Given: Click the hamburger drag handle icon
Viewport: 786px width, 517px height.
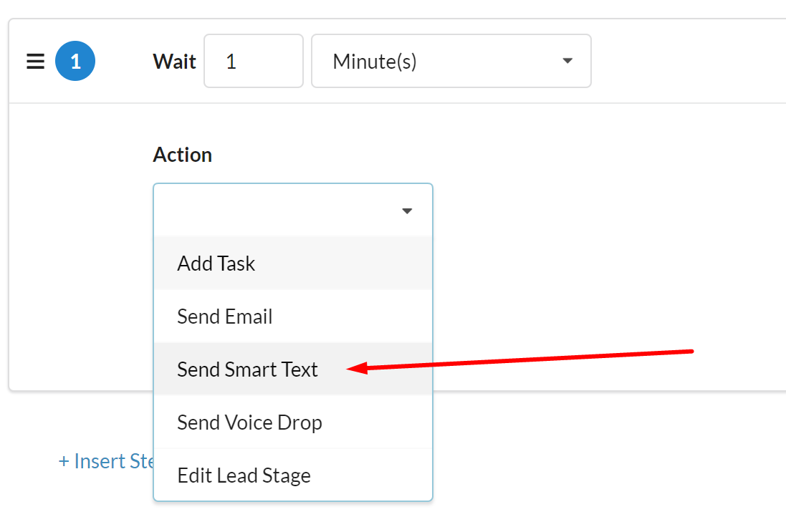Looking at the screenshot, I should 35,62.
